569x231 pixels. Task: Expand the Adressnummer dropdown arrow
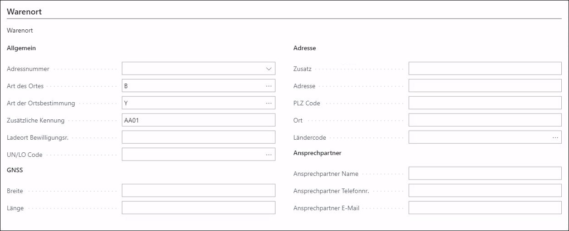pos(269,69)
